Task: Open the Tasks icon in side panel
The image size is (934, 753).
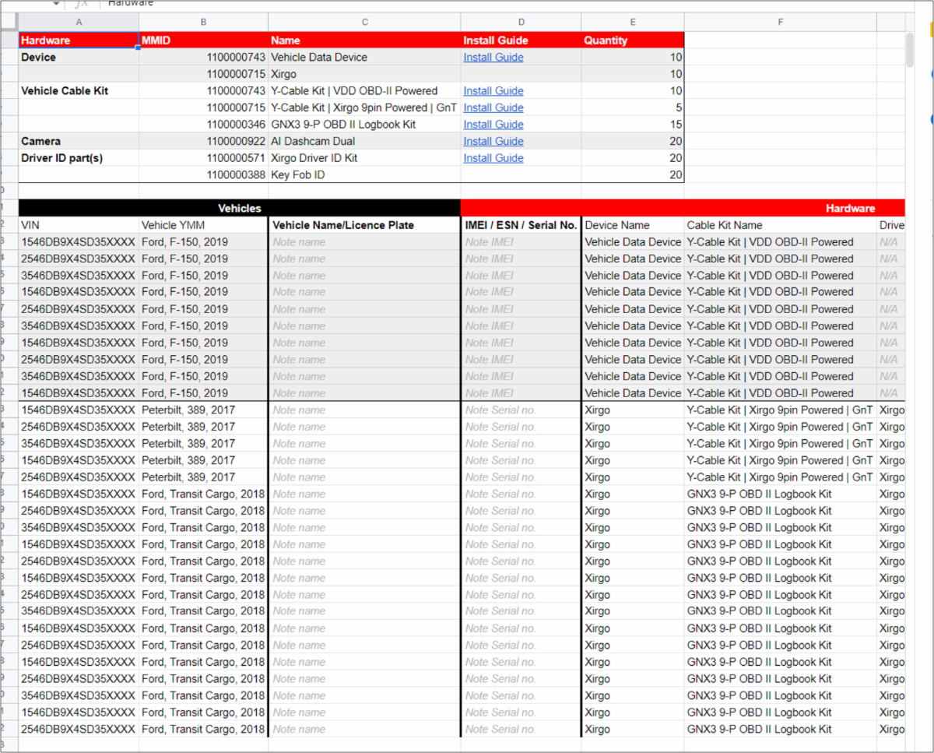Action: point(930,76)
